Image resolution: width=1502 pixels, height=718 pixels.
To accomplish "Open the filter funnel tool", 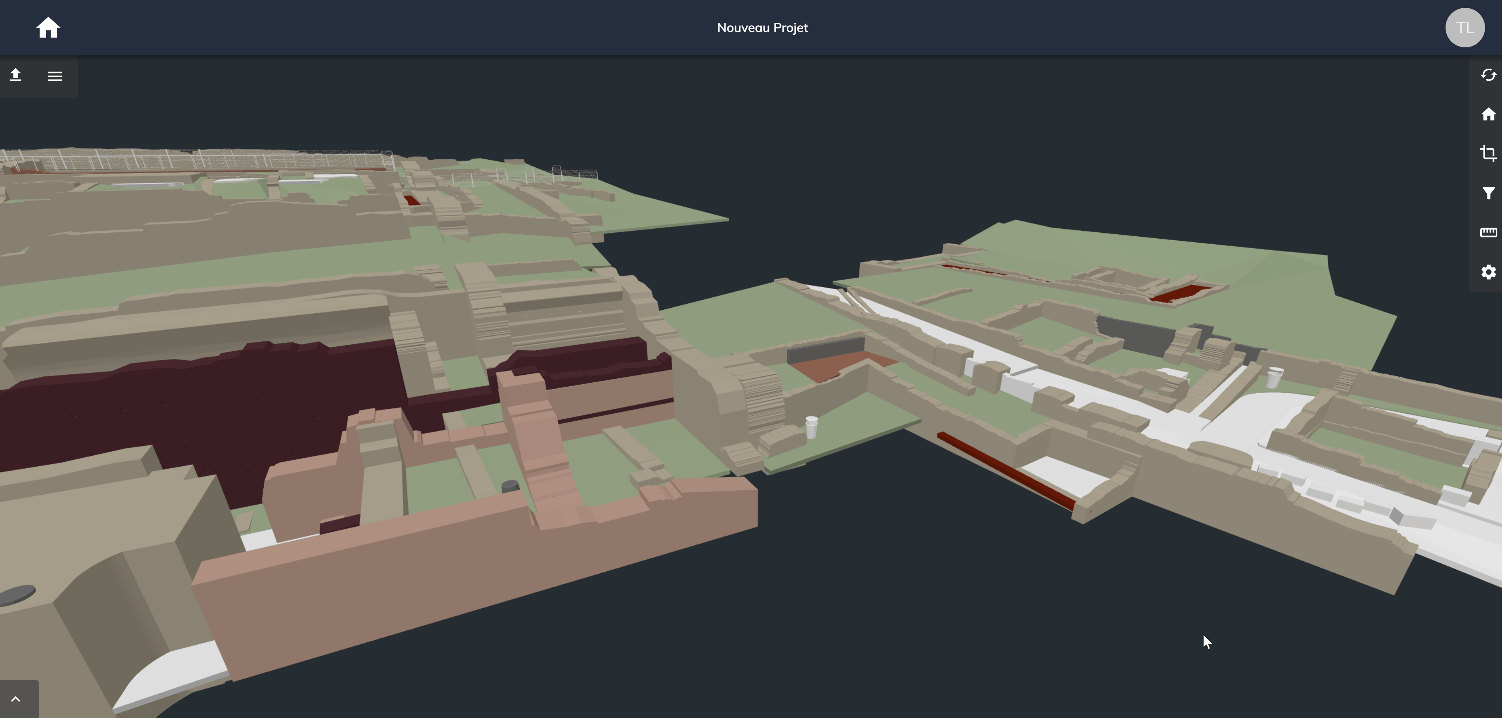I will click(x=1488, y=193).
